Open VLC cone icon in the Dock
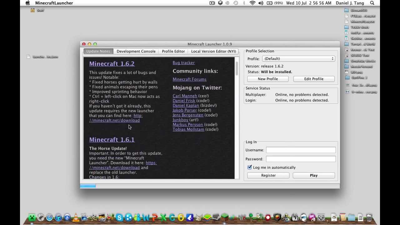The image size is (400, 225). click(76, 217)
